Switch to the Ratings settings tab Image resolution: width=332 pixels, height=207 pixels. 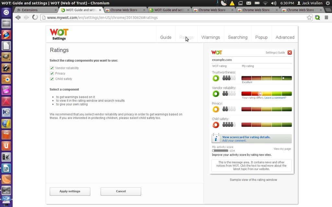click(186, 38)
